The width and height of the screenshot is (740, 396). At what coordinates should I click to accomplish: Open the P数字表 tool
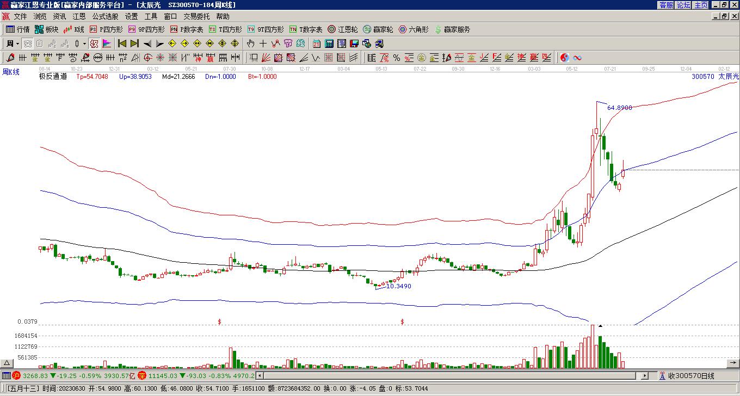187,29
